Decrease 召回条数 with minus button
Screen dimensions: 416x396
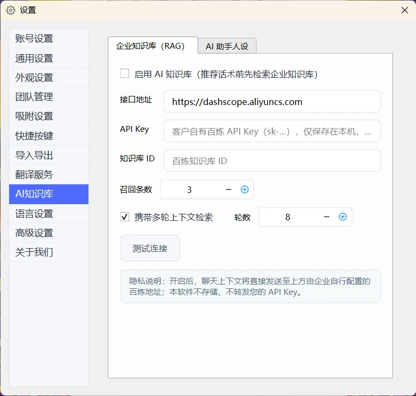pyautogui.click(x=229, y=190)
